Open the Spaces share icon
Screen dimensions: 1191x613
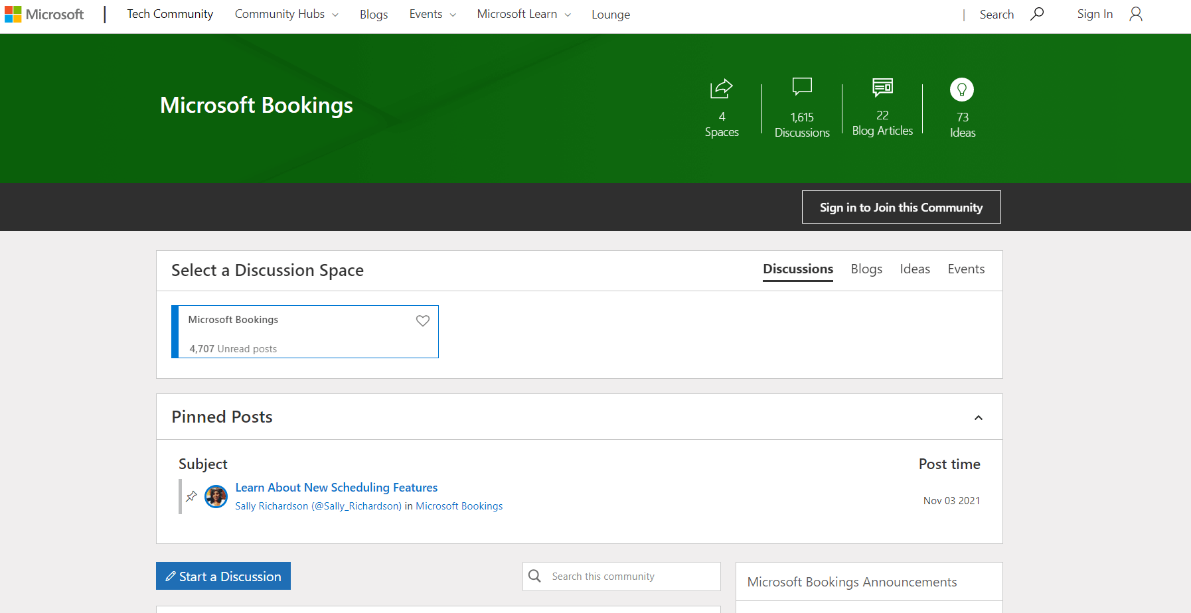pyautogui.click(x=722, y=88)
